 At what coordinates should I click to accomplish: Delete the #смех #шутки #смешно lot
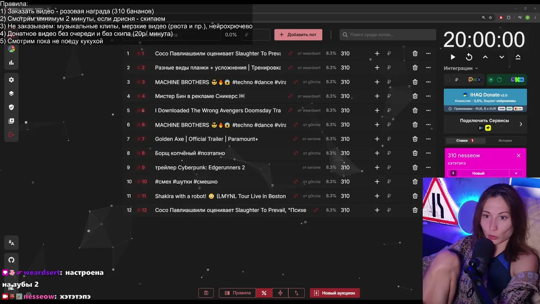[415, 182]
